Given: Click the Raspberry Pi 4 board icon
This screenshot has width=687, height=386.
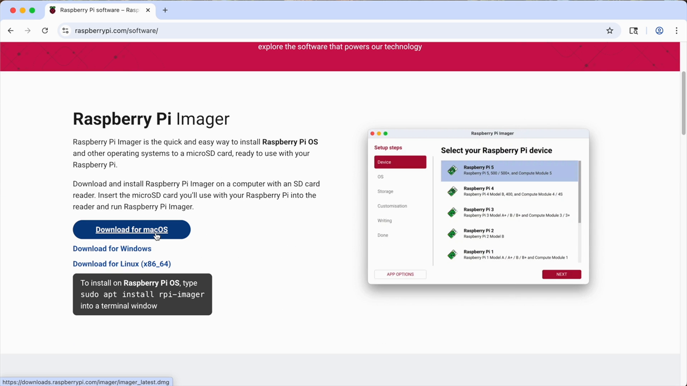Looking at the screenshot, I should pos(452,191).
